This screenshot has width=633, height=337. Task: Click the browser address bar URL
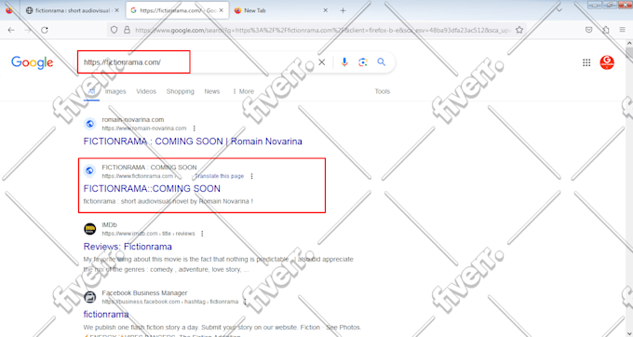pyautogui.click(x=323, y=30)
